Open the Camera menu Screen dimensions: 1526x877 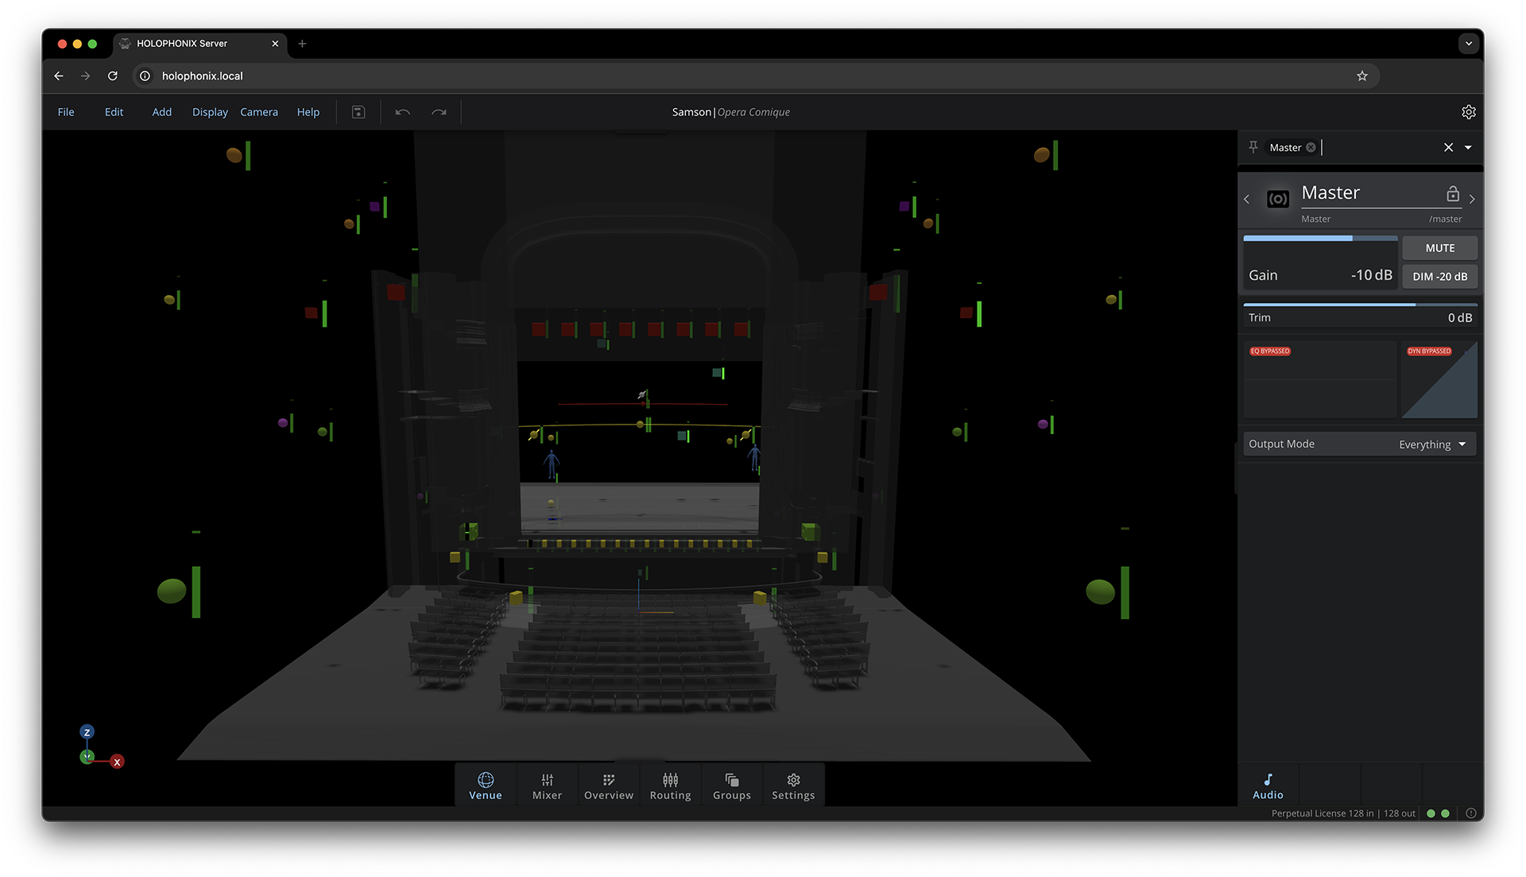(259, 112)
